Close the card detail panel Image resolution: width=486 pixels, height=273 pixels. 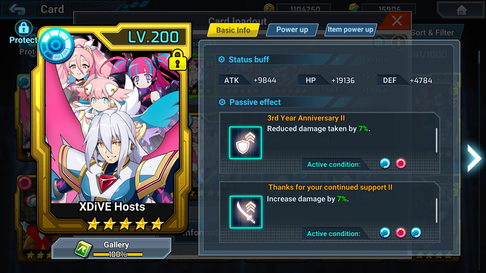[397, 21]
